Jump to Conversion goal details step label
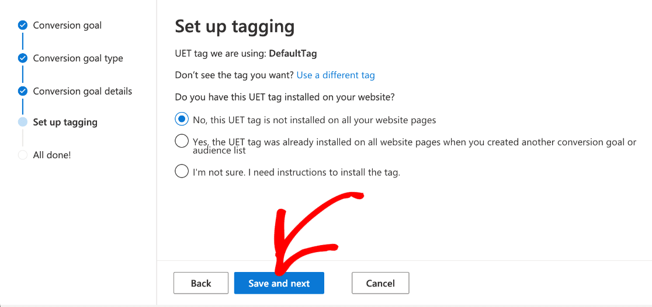652x307 pixels. coord(82,91)
